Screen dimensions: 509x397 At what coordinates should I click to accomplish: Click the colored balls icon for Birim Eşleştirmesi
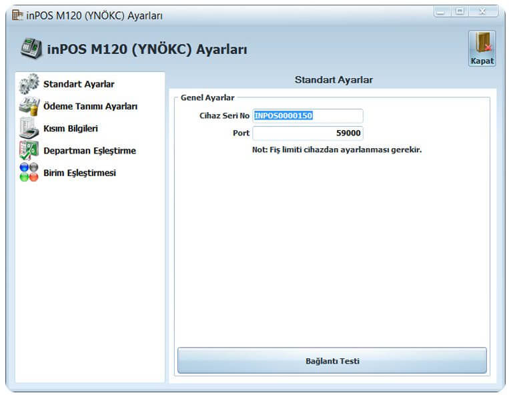point(29,172)
